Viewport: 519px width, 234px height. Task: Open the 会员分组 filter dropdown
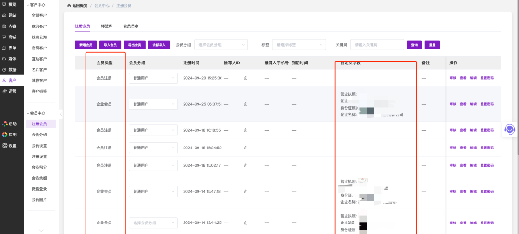tap(221, 45)
